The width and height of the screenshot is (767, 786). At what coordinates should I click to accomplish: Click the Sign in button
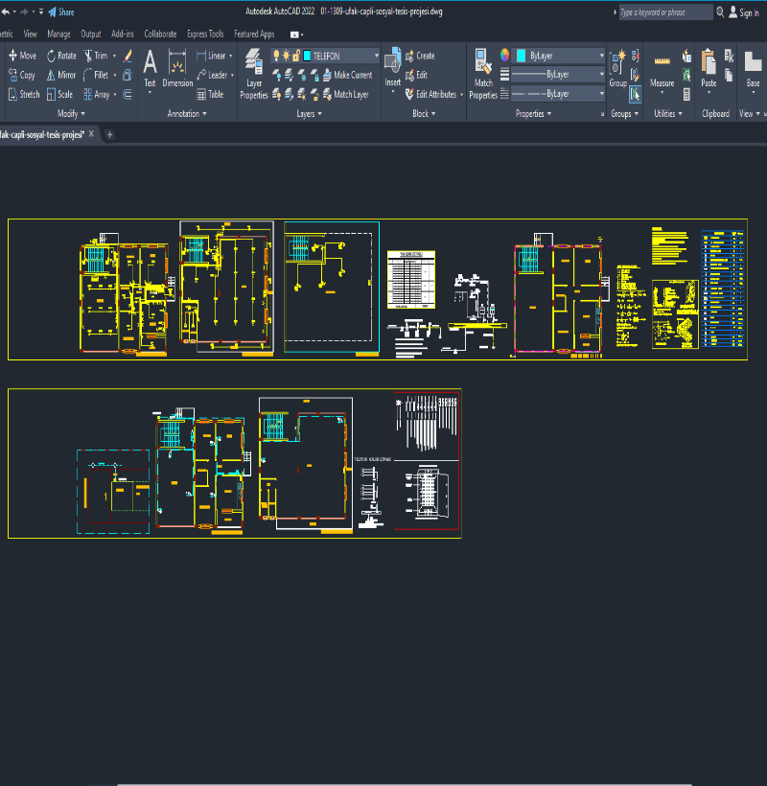[x=744, y=12]
